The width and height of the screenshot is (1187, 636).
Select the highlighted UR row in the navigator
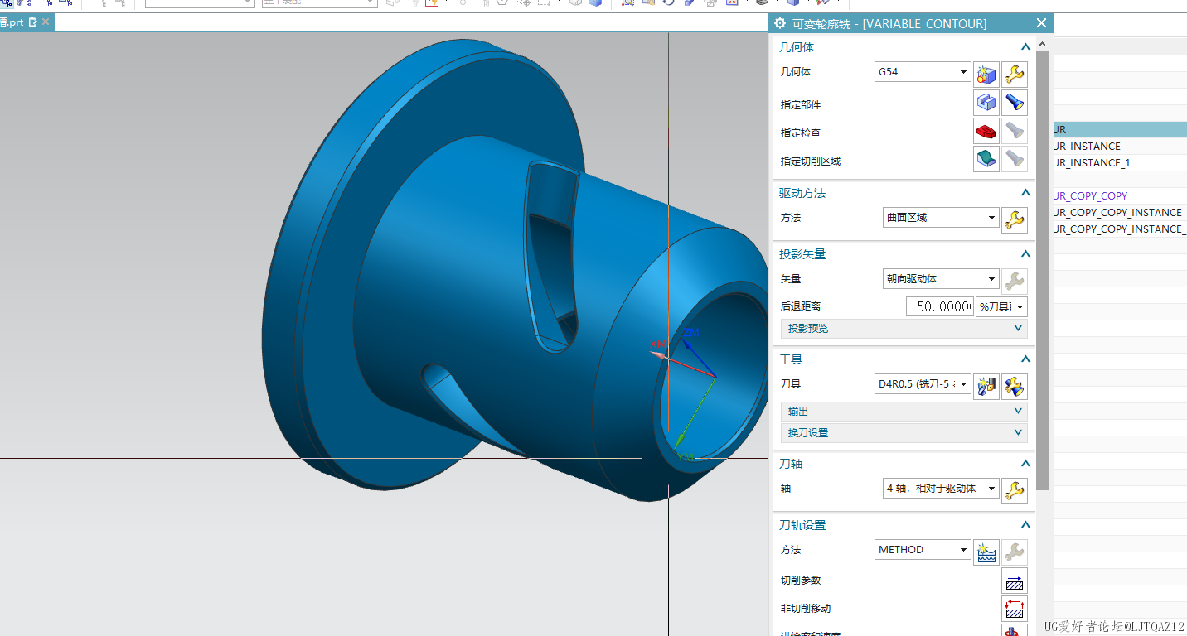pos(1120,130)
